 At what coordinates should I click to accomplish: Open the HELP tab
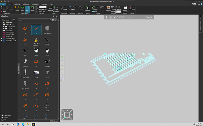52,4
